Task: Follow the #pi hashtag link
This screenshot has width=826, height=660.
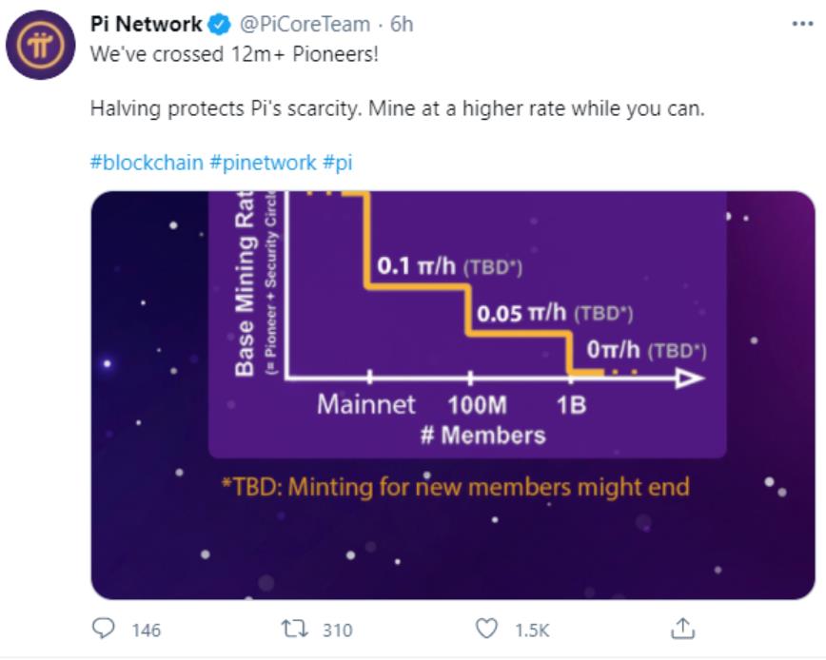Action: click(x=338, y=162)
